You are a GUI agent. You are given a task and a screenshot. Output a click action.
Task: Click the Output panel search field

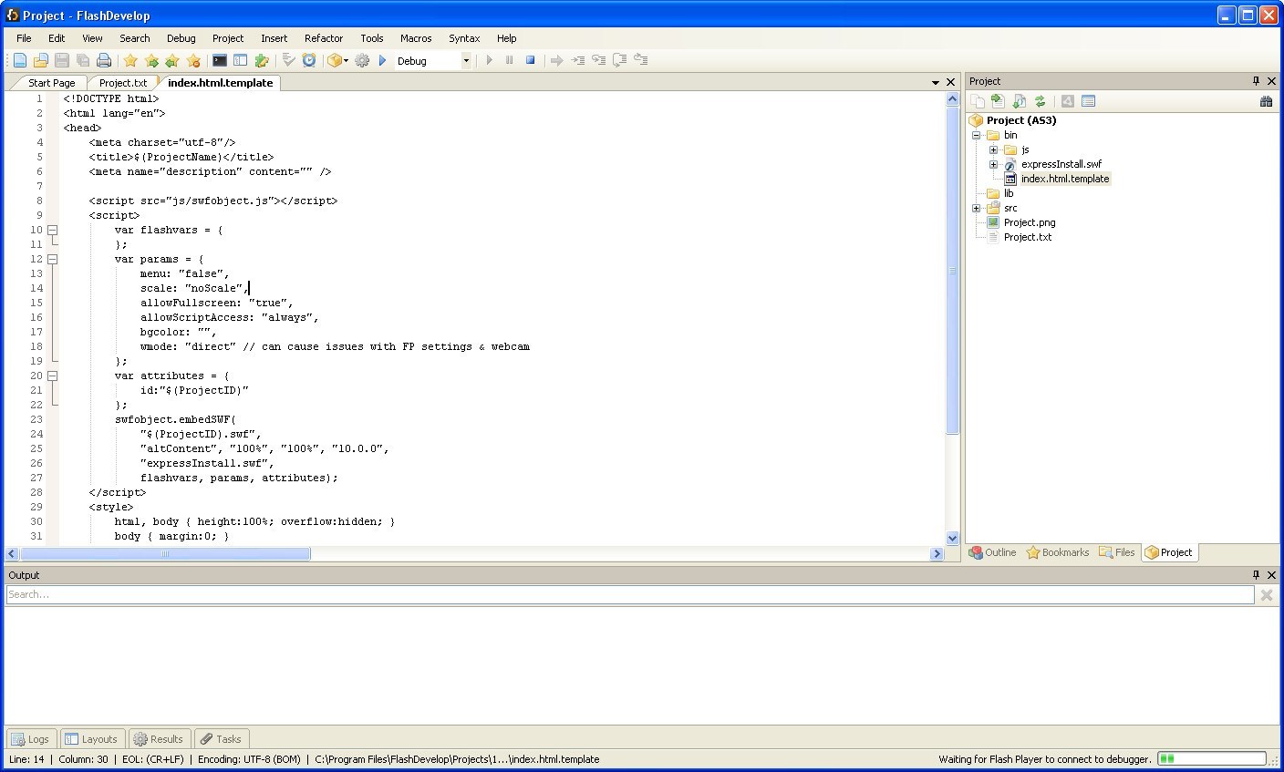pos(629,594)
